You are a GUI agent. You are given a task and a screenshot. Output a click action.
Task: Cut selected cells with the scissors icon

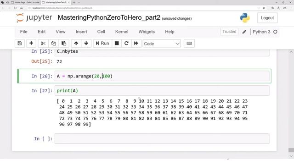[43, 44]
